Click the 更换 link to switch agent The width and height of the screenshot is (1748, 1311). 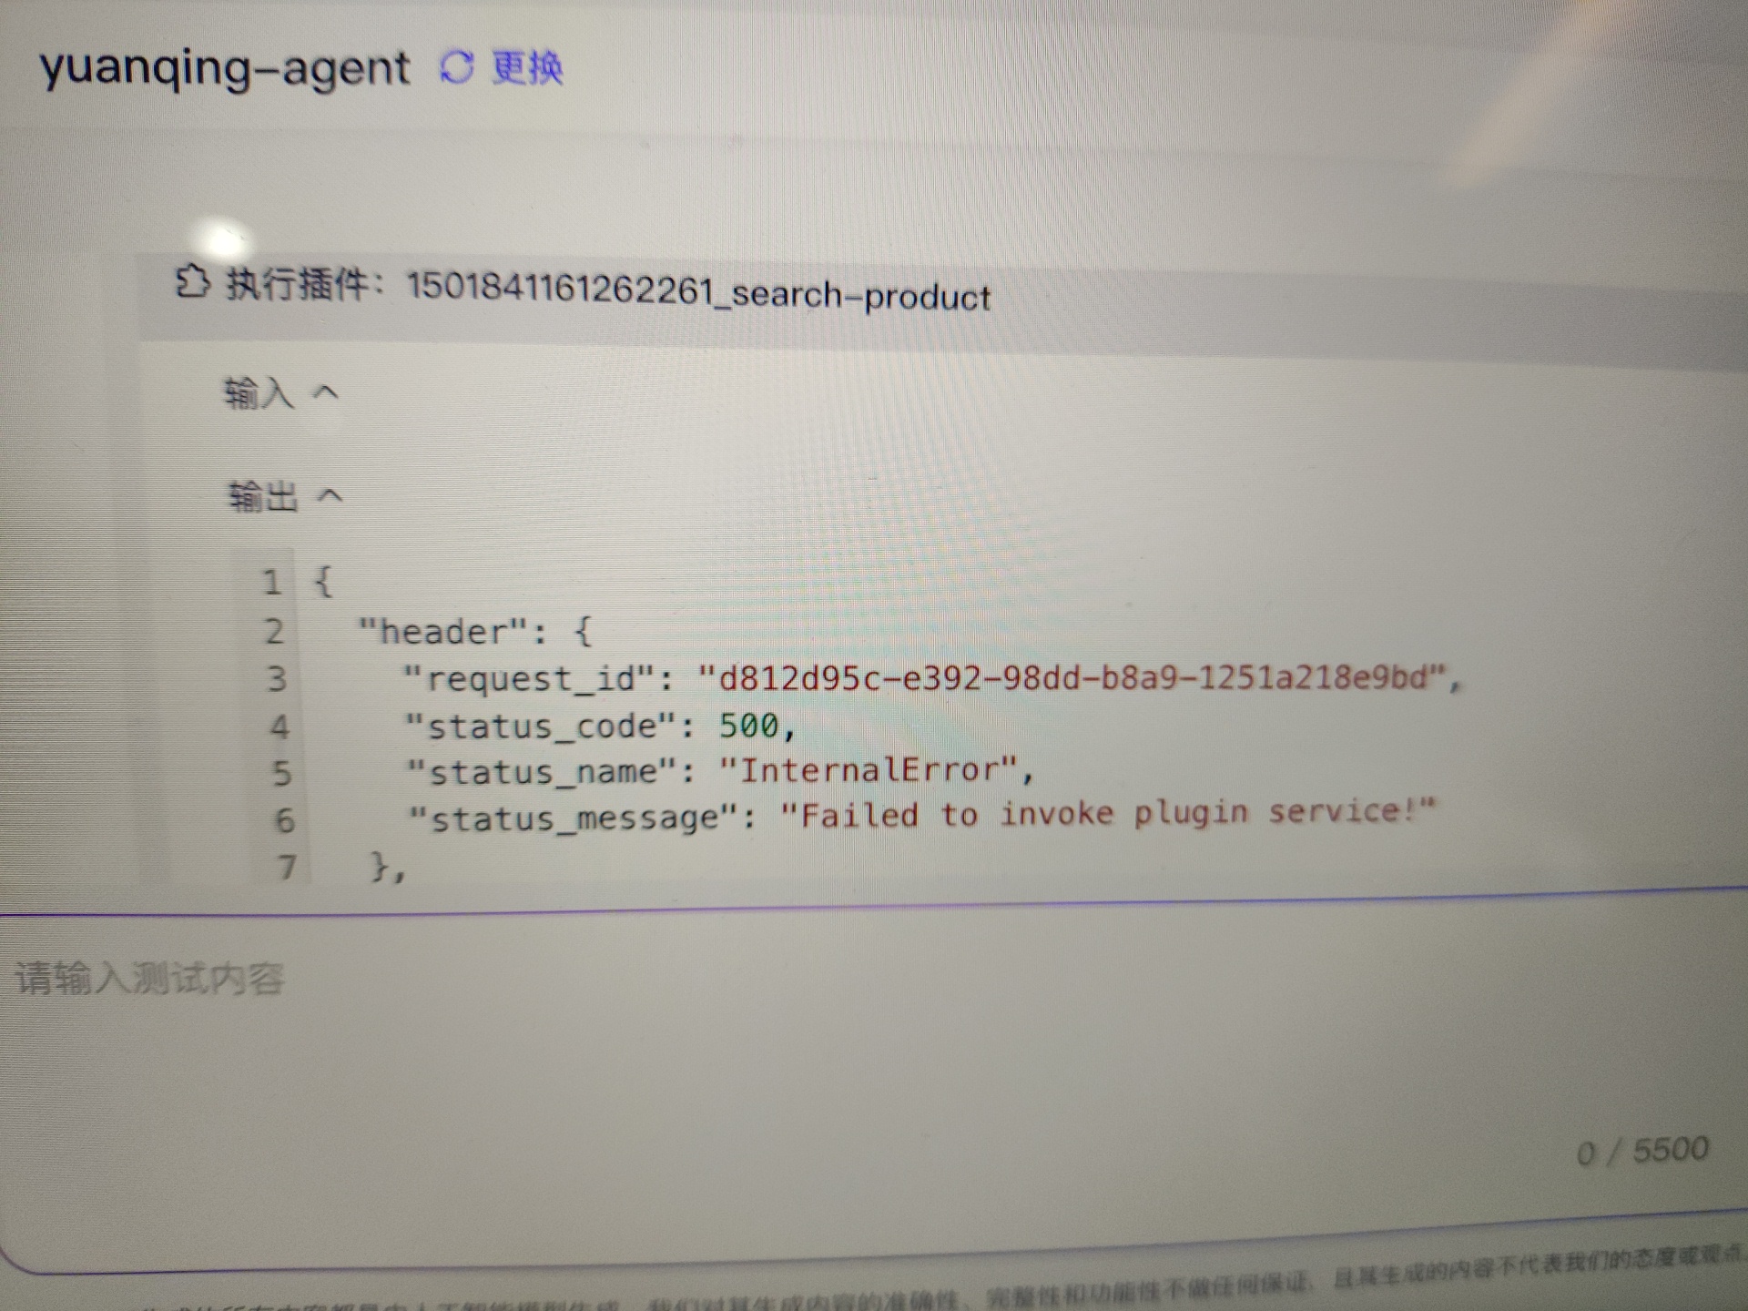pyautogui.click(x=527, y=67)
